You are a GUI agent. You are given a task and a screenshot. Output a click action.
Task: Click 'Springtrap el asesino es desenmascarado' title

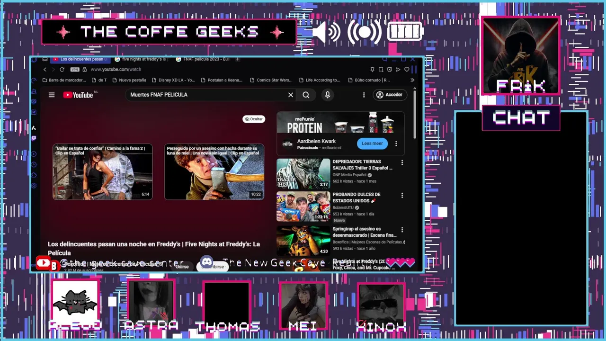tap(365, 232)
